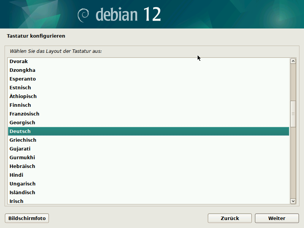Screen dimensions: 304x228
Task: Choose Esperanto keyboard layout
Action: coord(23,79)
